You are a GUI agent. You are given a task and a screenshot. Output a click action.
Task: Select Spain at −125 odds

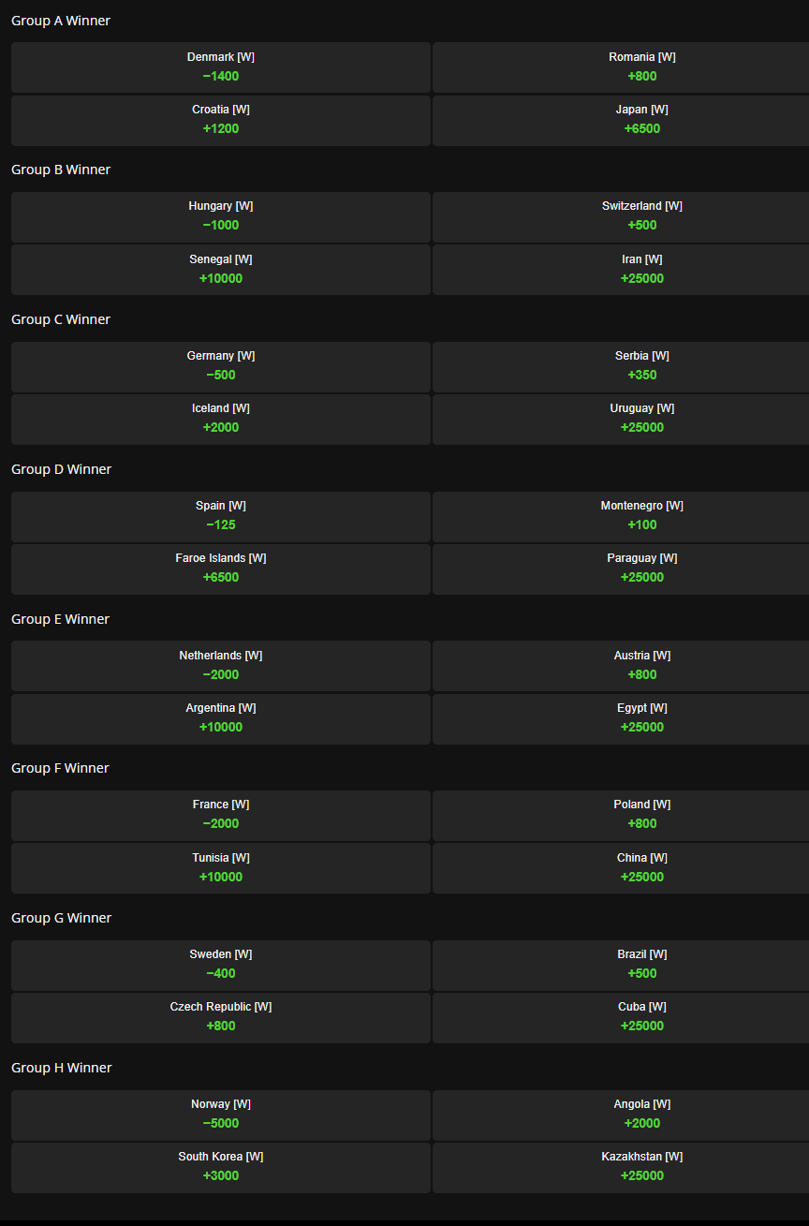click(221, 516)
